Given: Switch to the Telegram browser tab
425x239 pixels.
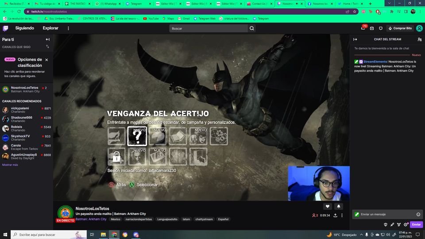Looking at the screenshot, I should pos(139,4).
